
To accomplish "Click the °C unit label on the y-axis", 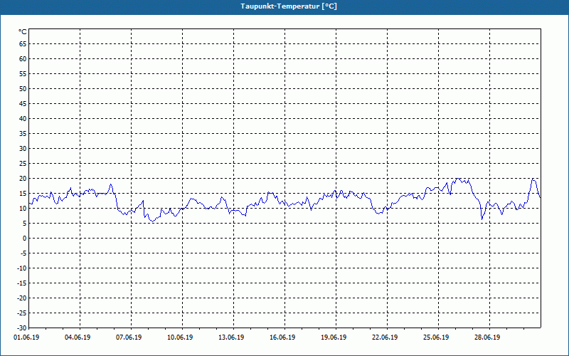I will pyautogui.click(x=23, y=32).
